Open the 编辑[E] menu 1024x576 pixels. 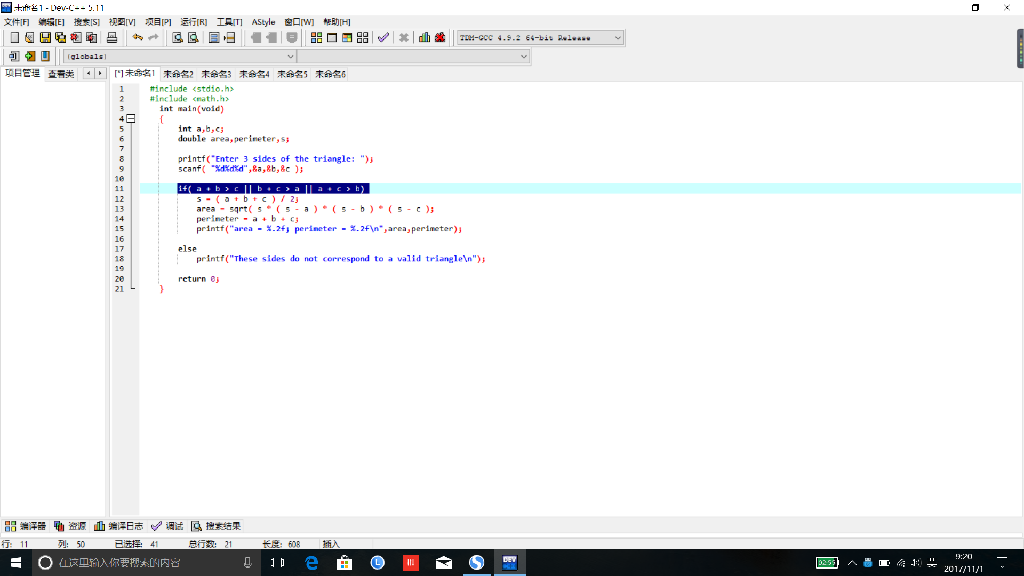click(x=51, y=22)
